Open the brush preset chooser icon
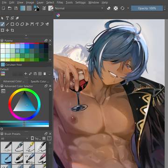The height and width of the screenshot is (168, 168). [x=51, y=8]
